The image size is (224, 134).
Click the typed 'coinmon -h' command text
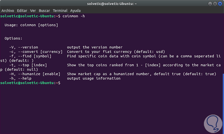click(x=73, y=16)
